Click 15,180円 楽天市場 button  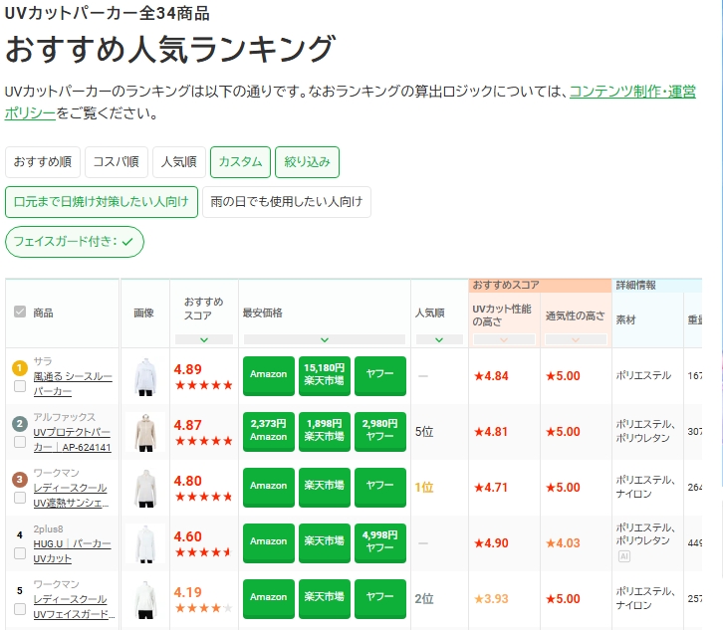(x=325, y=375)
